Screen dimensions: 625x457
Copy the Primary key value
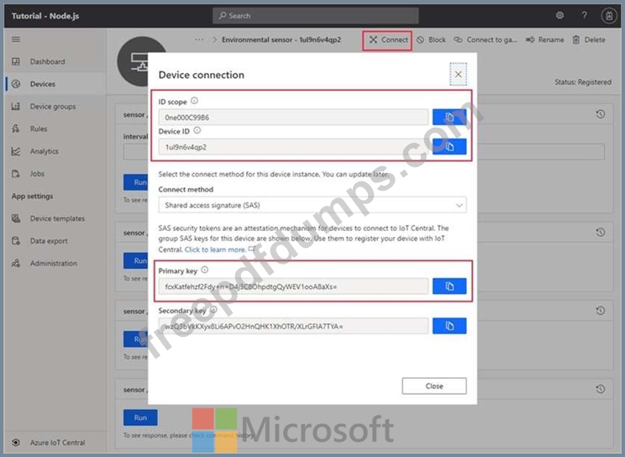point(449,286)
